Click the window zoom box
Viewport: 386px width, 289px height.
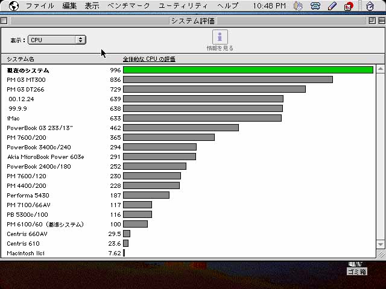pos(372,20)
